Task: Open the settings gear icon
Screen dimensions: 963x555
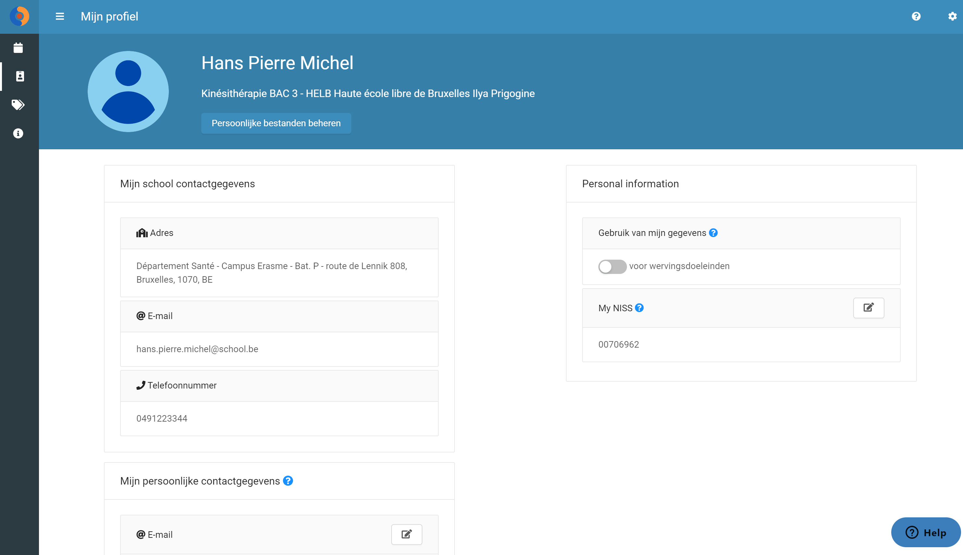Action: 952,17
